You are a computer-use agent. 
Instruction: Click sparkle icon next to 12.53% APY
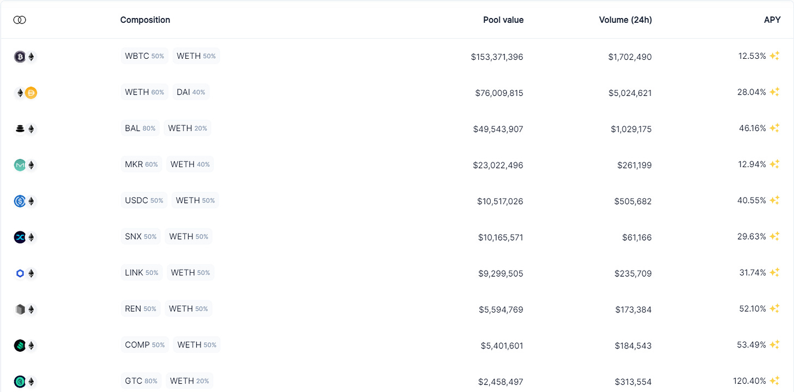(774, 56)
